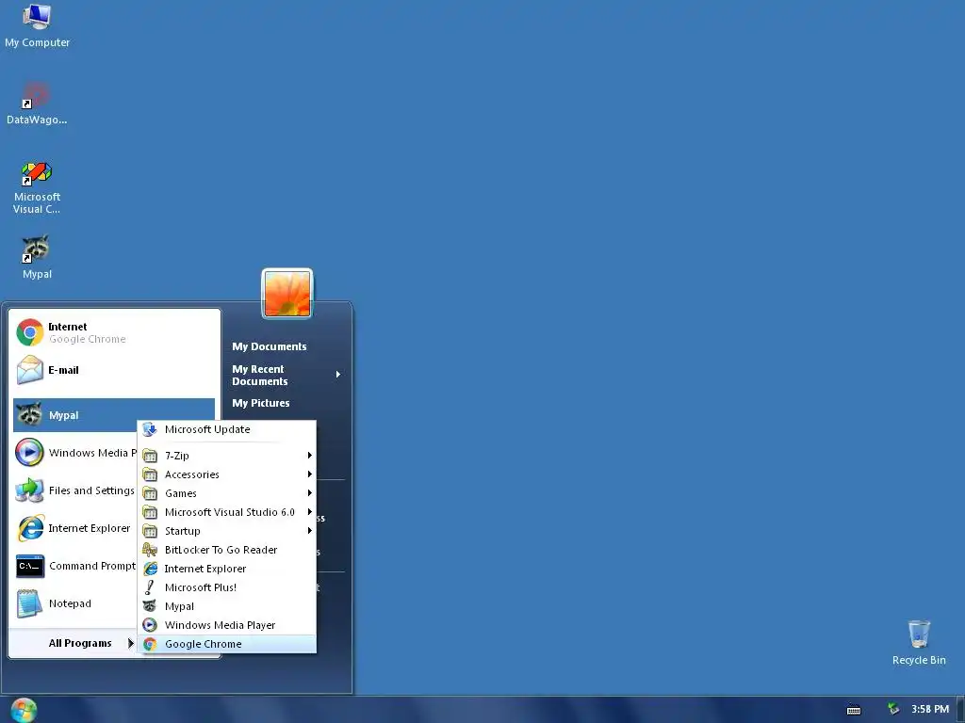
Task: Launch Internet Explorer from left pane
Action: pyautogui.click(x=75, y=528)
